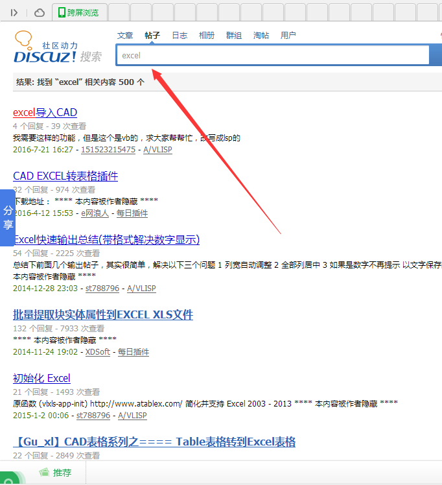Click the result count text 结果: 找到 excel 相关内容 500 个
This screenshot has width=442, height=485.
coord(80,82)
